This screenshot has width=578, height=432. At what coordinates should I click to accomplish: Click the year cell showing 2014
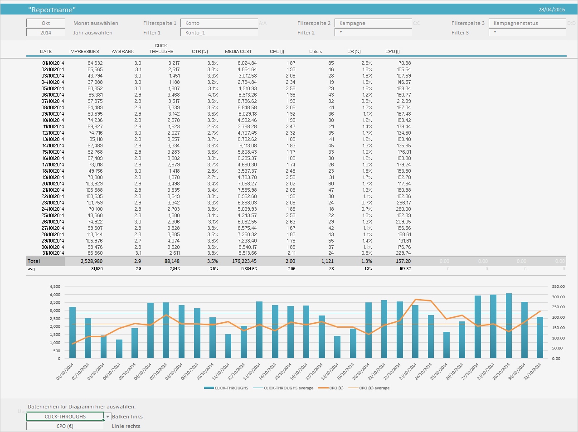[x=46, y=33]
